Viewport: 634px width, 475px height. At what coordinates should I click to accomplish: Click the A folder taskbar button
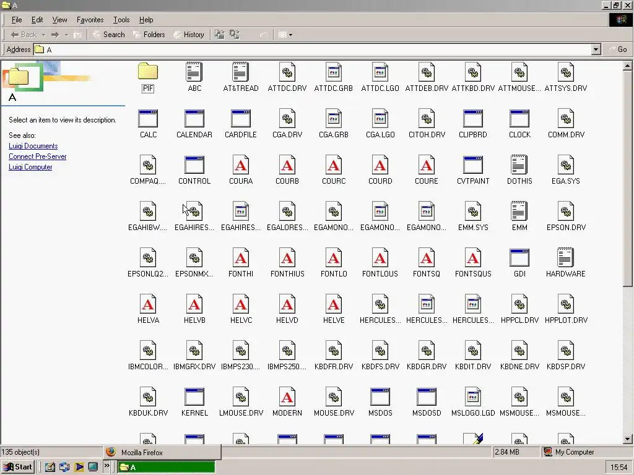[167, 468]
